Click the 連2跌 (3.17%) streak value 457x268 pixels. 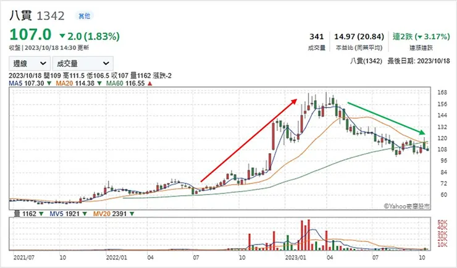click(x=421, y=36)
